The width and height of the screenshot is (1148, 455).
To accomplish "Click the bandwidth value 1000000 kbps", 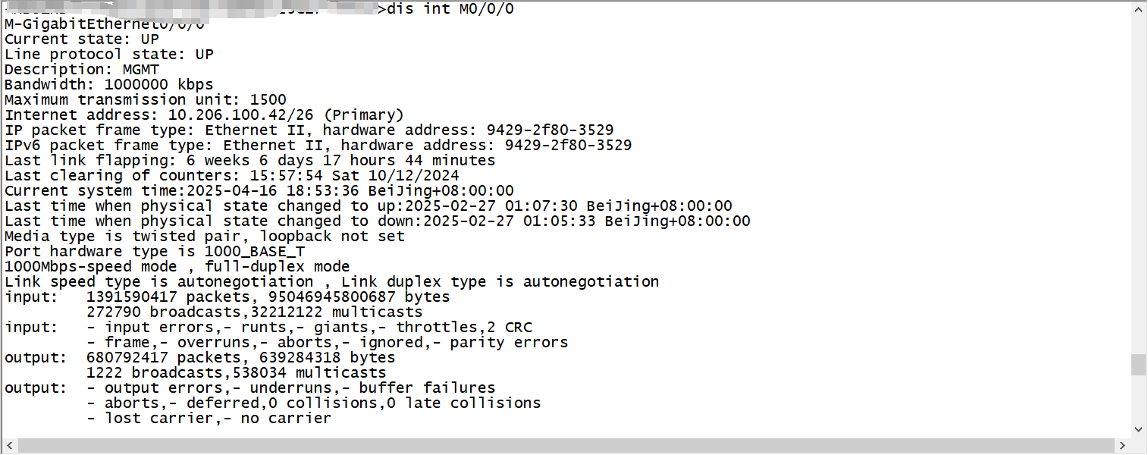I will (158, 85).
